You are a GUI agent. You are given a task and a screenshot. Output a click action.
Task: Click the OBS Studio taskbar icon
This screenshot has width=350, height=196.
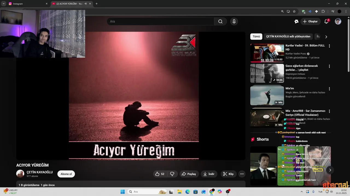click(x=228, y=192)
